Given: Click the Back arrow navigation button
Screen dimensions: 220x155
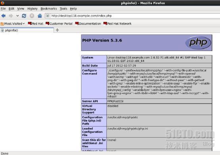Looking at the screenshot, I should click(4, 16).
